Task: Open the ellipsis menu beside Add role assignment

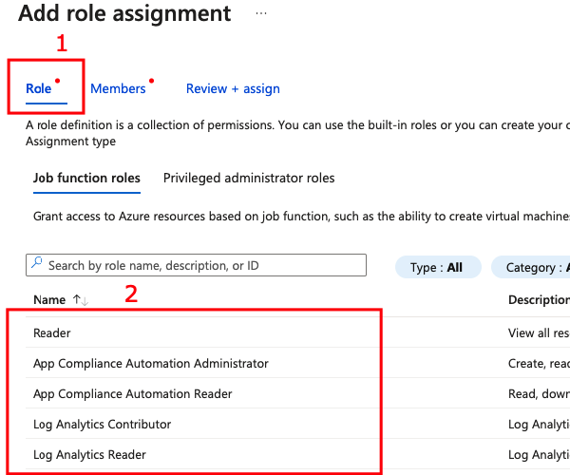Action: coord(261,14)
